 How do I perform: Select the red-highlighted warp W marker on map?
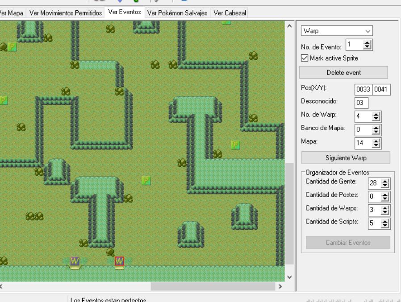(119, 261)
